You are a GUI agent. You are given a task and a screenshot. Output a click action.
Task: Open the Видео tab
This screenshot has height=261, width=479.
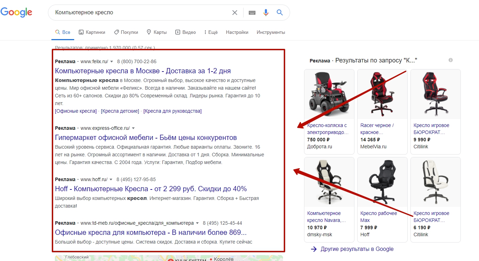point(185,32)
